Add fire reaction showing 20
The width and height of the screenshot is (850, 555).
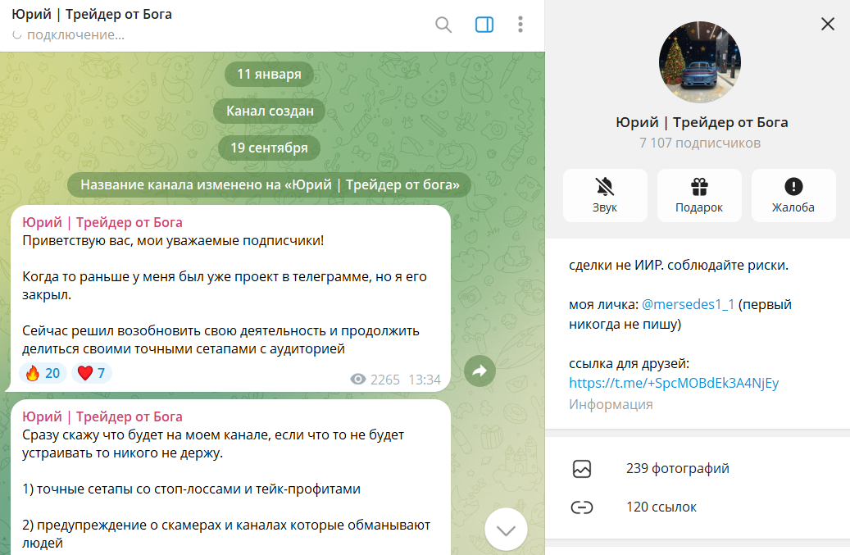(43, 373)
